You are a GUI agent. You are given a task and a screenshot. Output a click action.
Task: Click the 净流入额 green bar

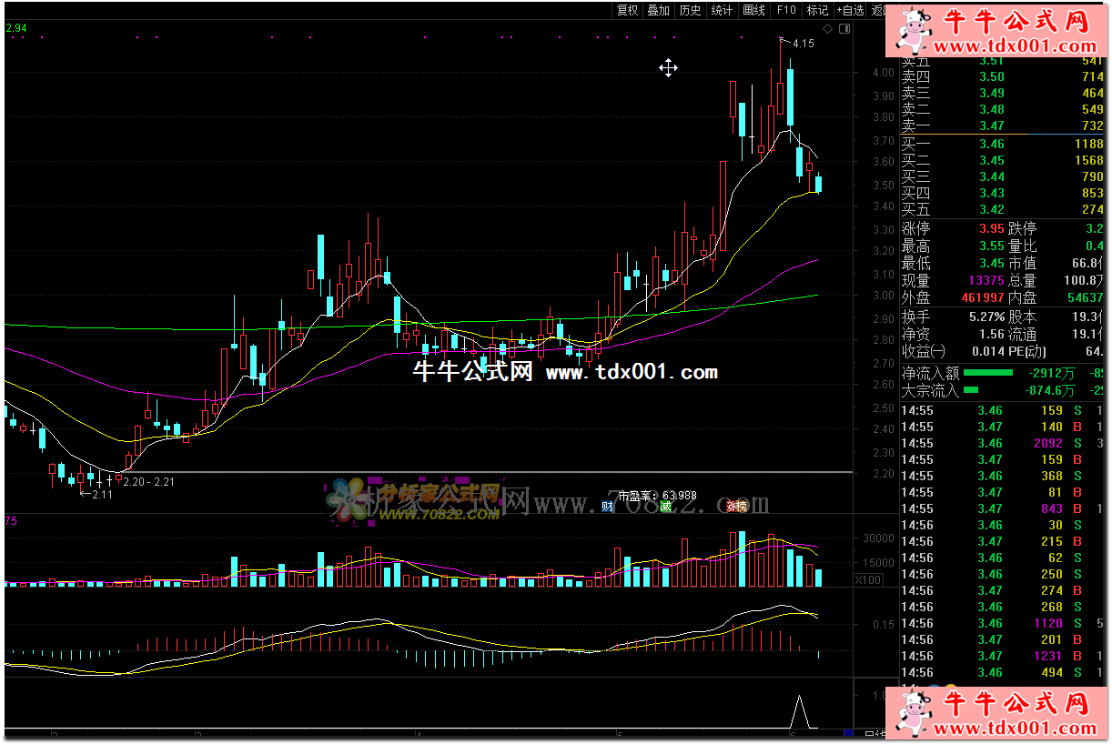point(987,372)
